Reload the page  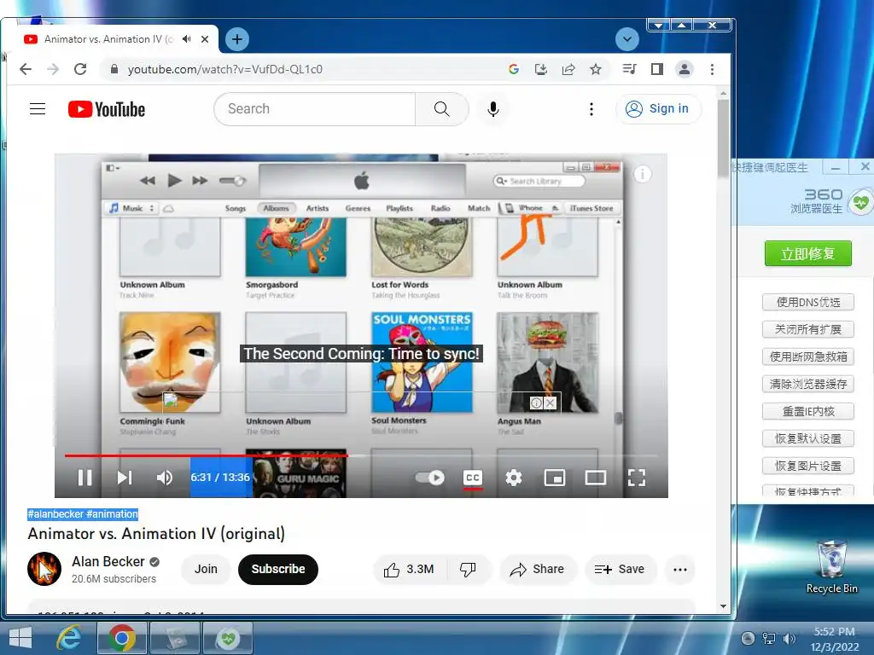pyautogui.click(x=80, y=69)
